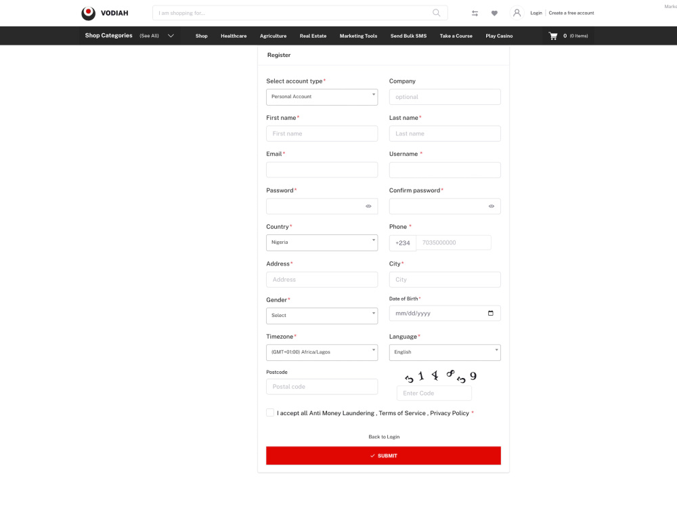677x508 pixels.
Task: Click the Login link
Action: coord(536,13)
